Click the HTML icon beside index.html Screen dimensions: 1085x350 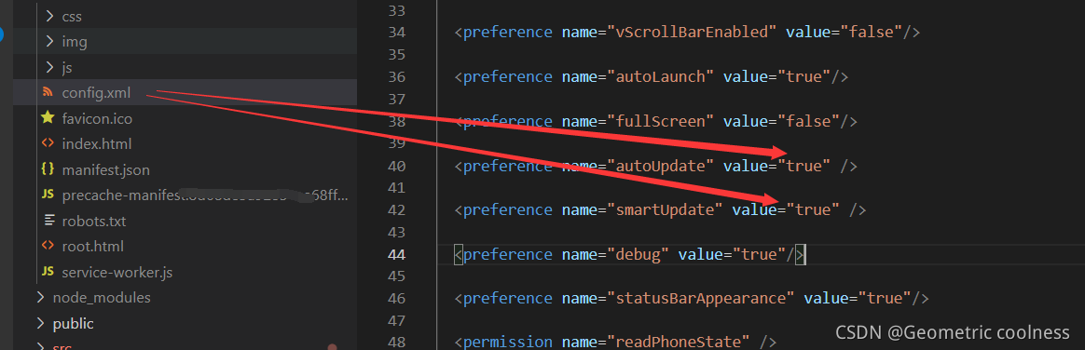click(48, 144)
